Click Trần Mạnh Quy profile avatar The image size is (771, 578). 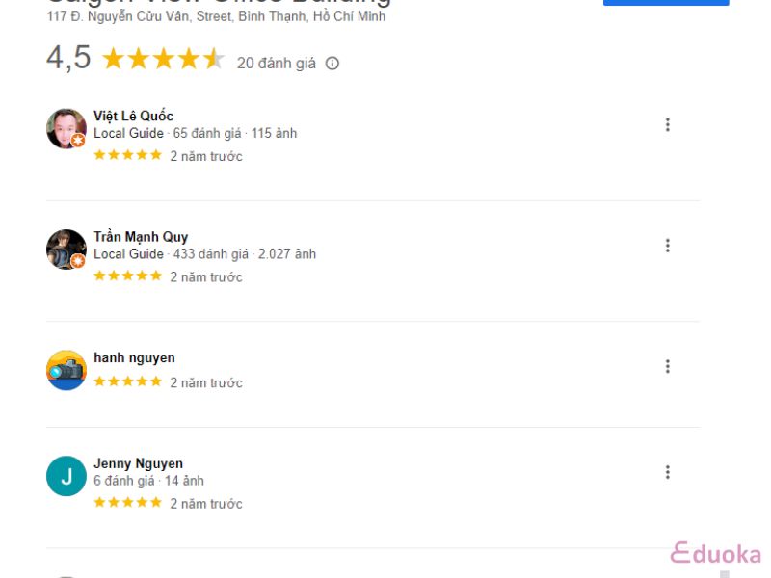point(66,250)
